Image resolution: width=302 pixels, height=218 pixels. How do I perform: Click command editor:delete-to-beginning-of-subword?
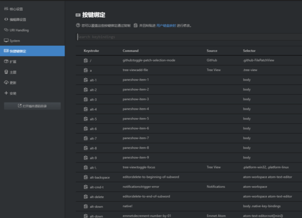[x=151, y=177]
